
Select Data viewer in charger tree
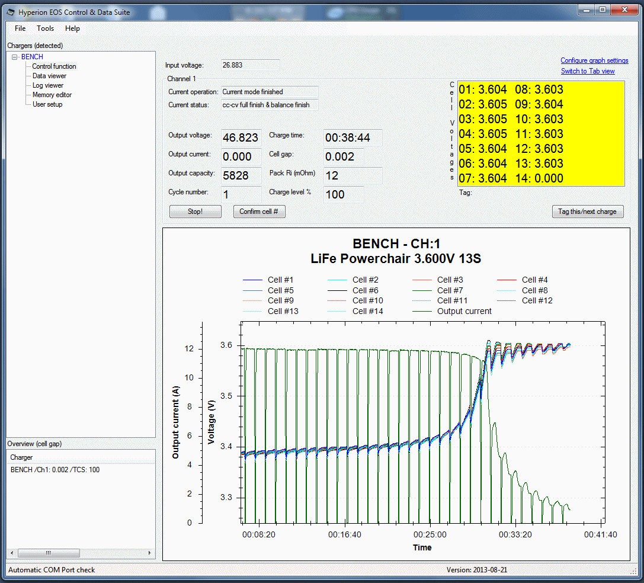[49, 76]
